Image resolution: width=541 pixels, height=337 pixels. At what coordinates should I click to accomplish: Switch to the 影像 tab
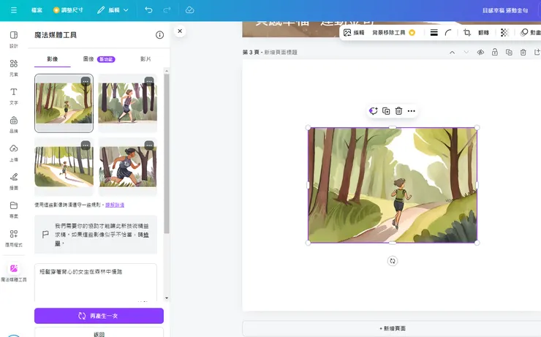click(53, 59)
